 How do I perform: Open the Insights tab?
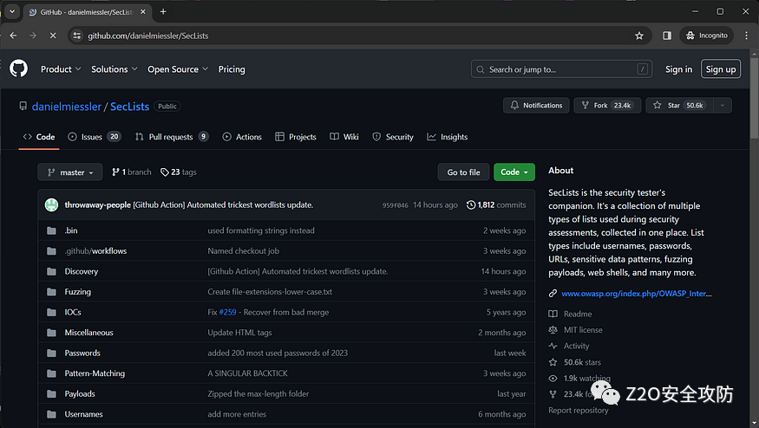448,137
